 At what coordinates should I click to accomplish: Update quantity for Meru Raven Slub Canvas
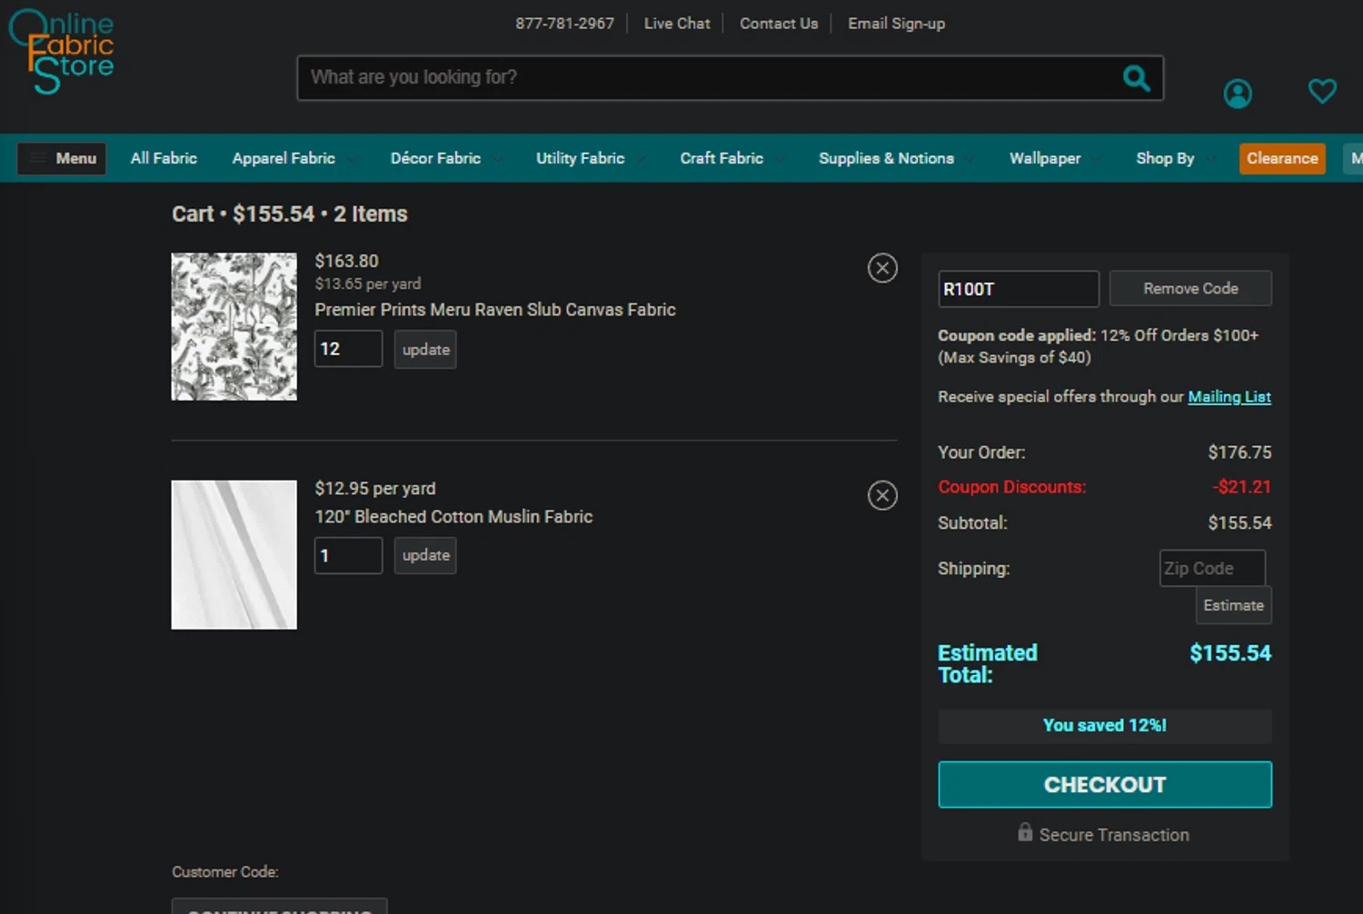(425, 350)
